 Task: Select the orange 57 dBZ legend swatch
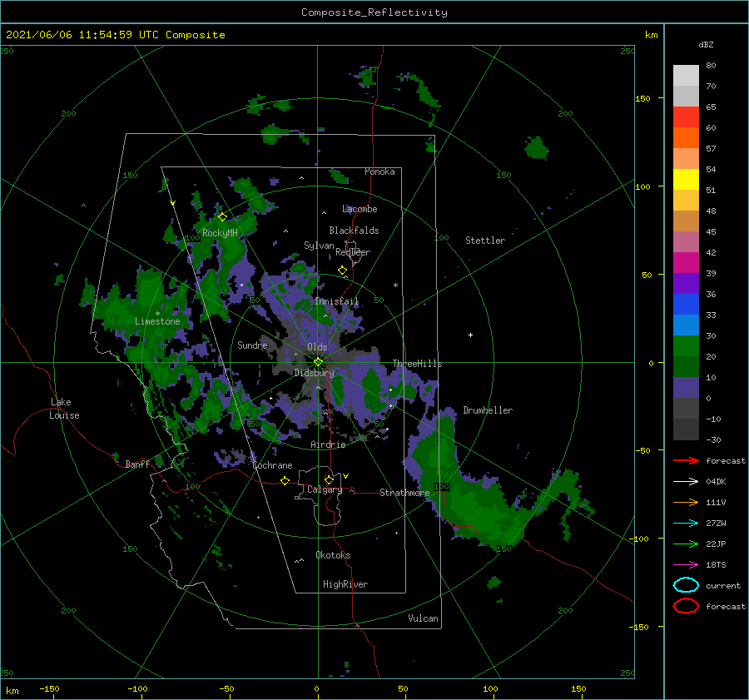coord(686,137)
